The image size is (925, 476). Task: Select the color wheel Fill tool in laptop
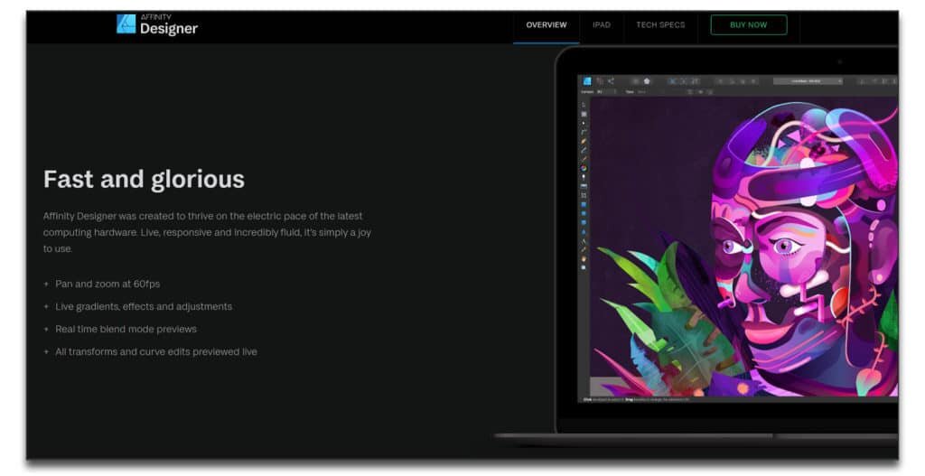click(x=584, y=168)
